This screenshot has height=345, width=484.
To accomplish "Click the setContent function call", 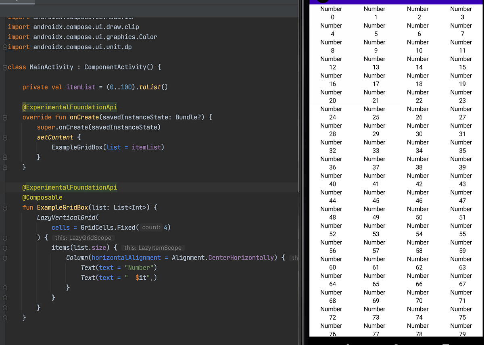I will tap(55, 137).
